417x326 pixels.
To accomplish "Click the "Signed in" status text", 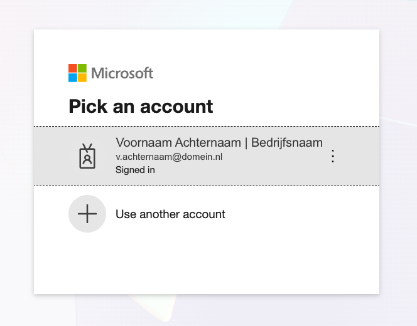I will pyautogui.click(x=135, y=170).
